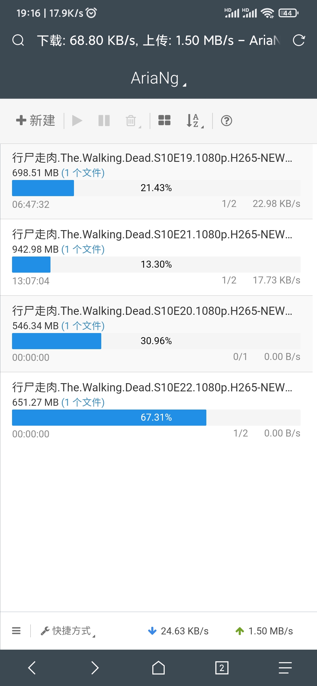The width and height of the screenshot is (317, 686).
Task: Tap the search magnifier icon
Action: click(18, 40)
